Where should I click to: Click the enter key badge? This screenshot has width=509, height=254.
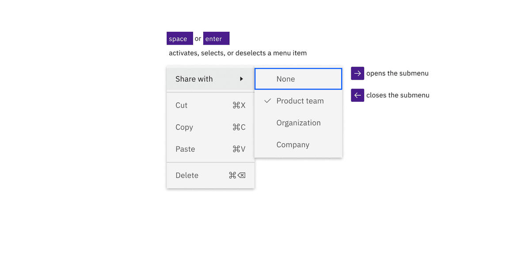[216, 38]
